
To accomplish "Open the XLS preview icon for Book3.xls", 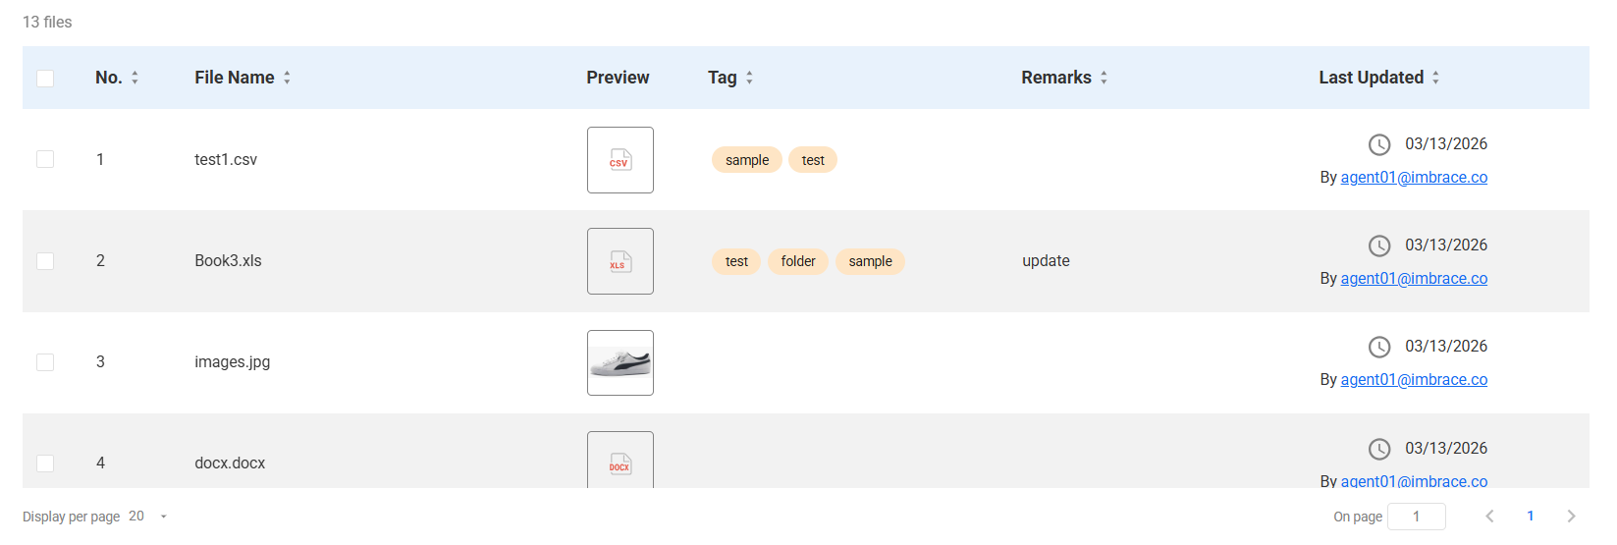I will pyautogui.click(x=620, y=261).
